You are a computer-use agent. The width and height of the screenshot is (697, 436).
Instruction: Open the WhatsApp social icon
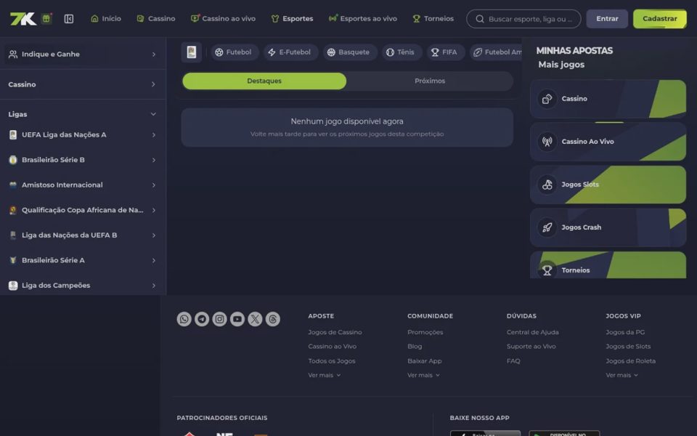[x=184, y=319]
